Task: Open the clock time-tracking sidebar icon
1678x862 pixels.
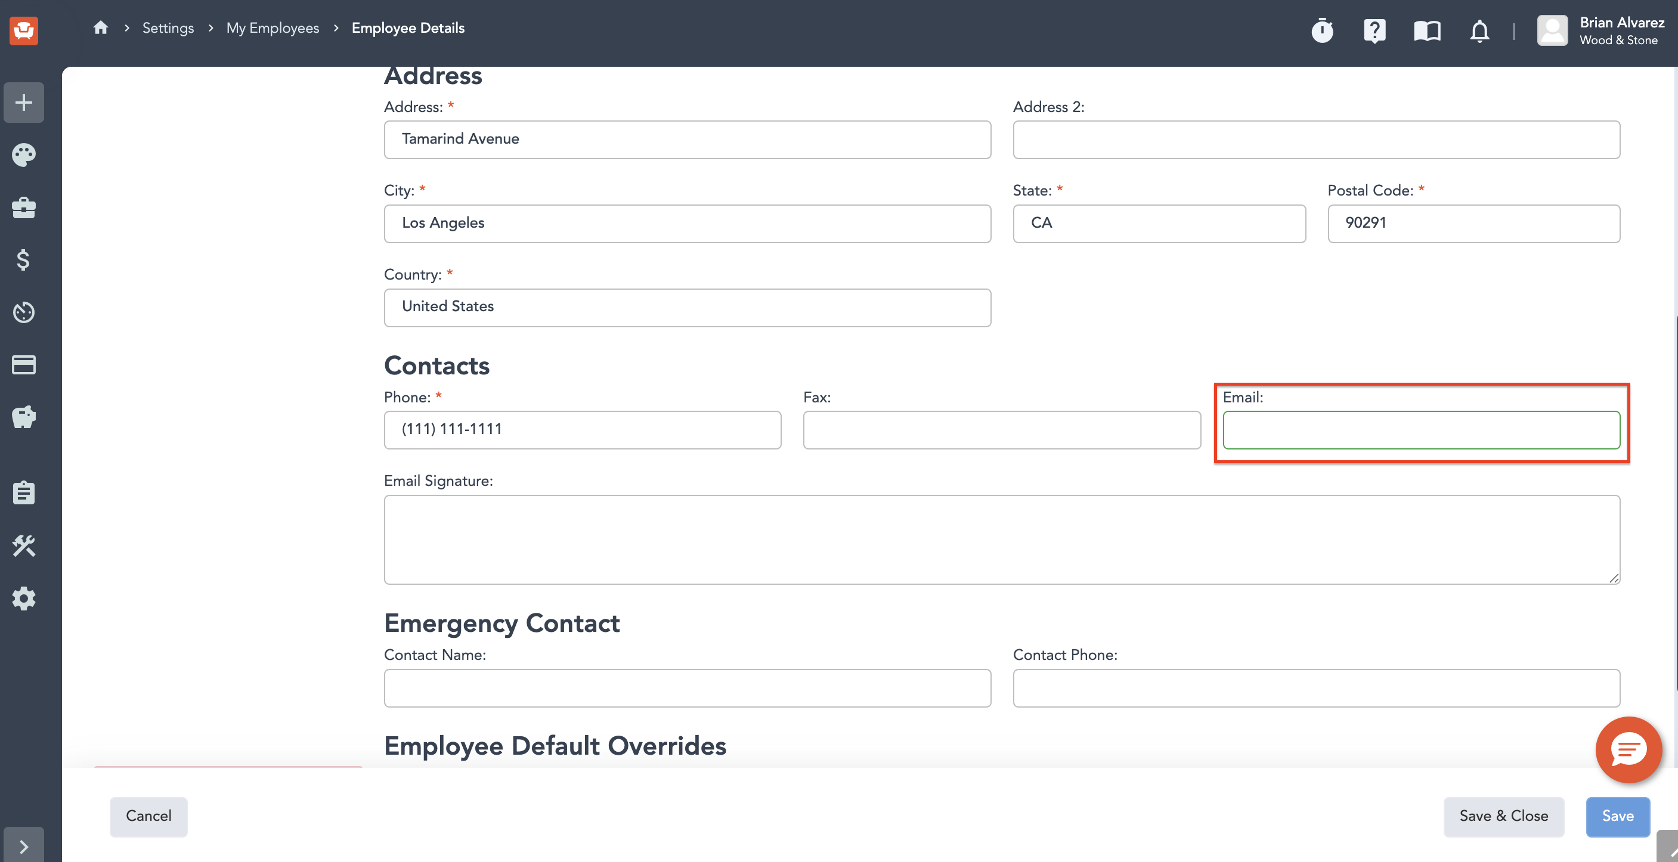Action: [x=24, y=312]
